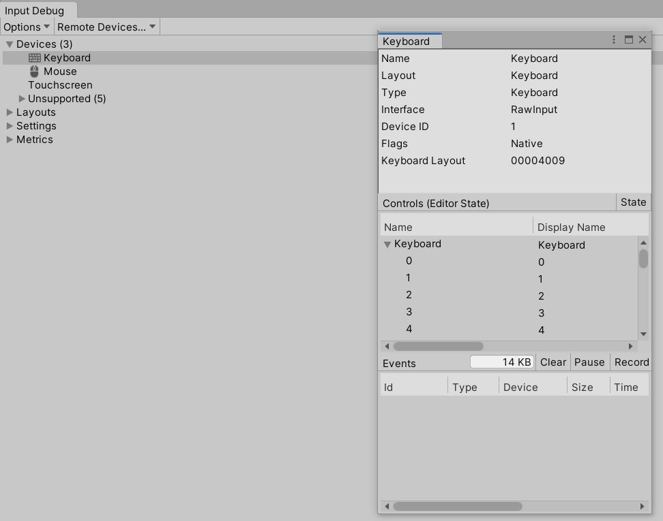Expand the Metrics node
The image size is (663, 521).
(x=10, y=140)
